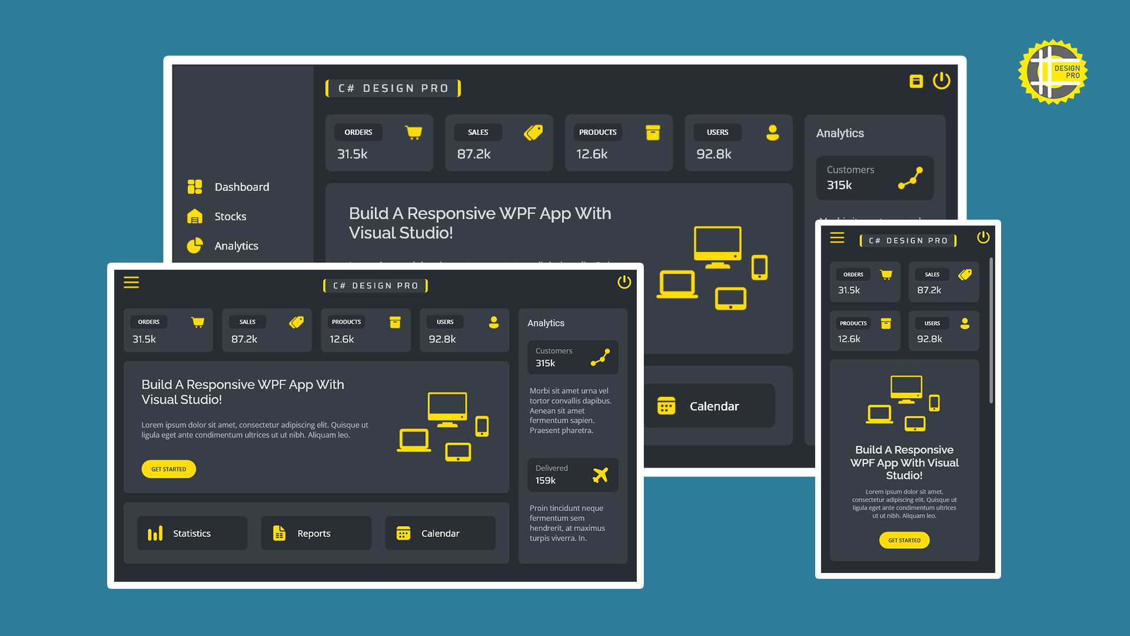
Task: Expand the hamburger menu on mobile view
Action: [837, 238]
